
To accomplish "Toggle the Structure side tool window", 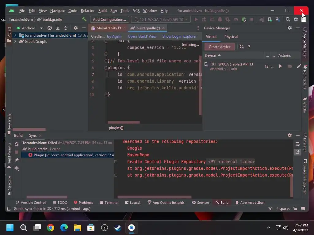I will tap(9, 185).
